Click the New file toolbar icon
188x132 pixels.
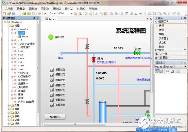click(x=5, y=14)
